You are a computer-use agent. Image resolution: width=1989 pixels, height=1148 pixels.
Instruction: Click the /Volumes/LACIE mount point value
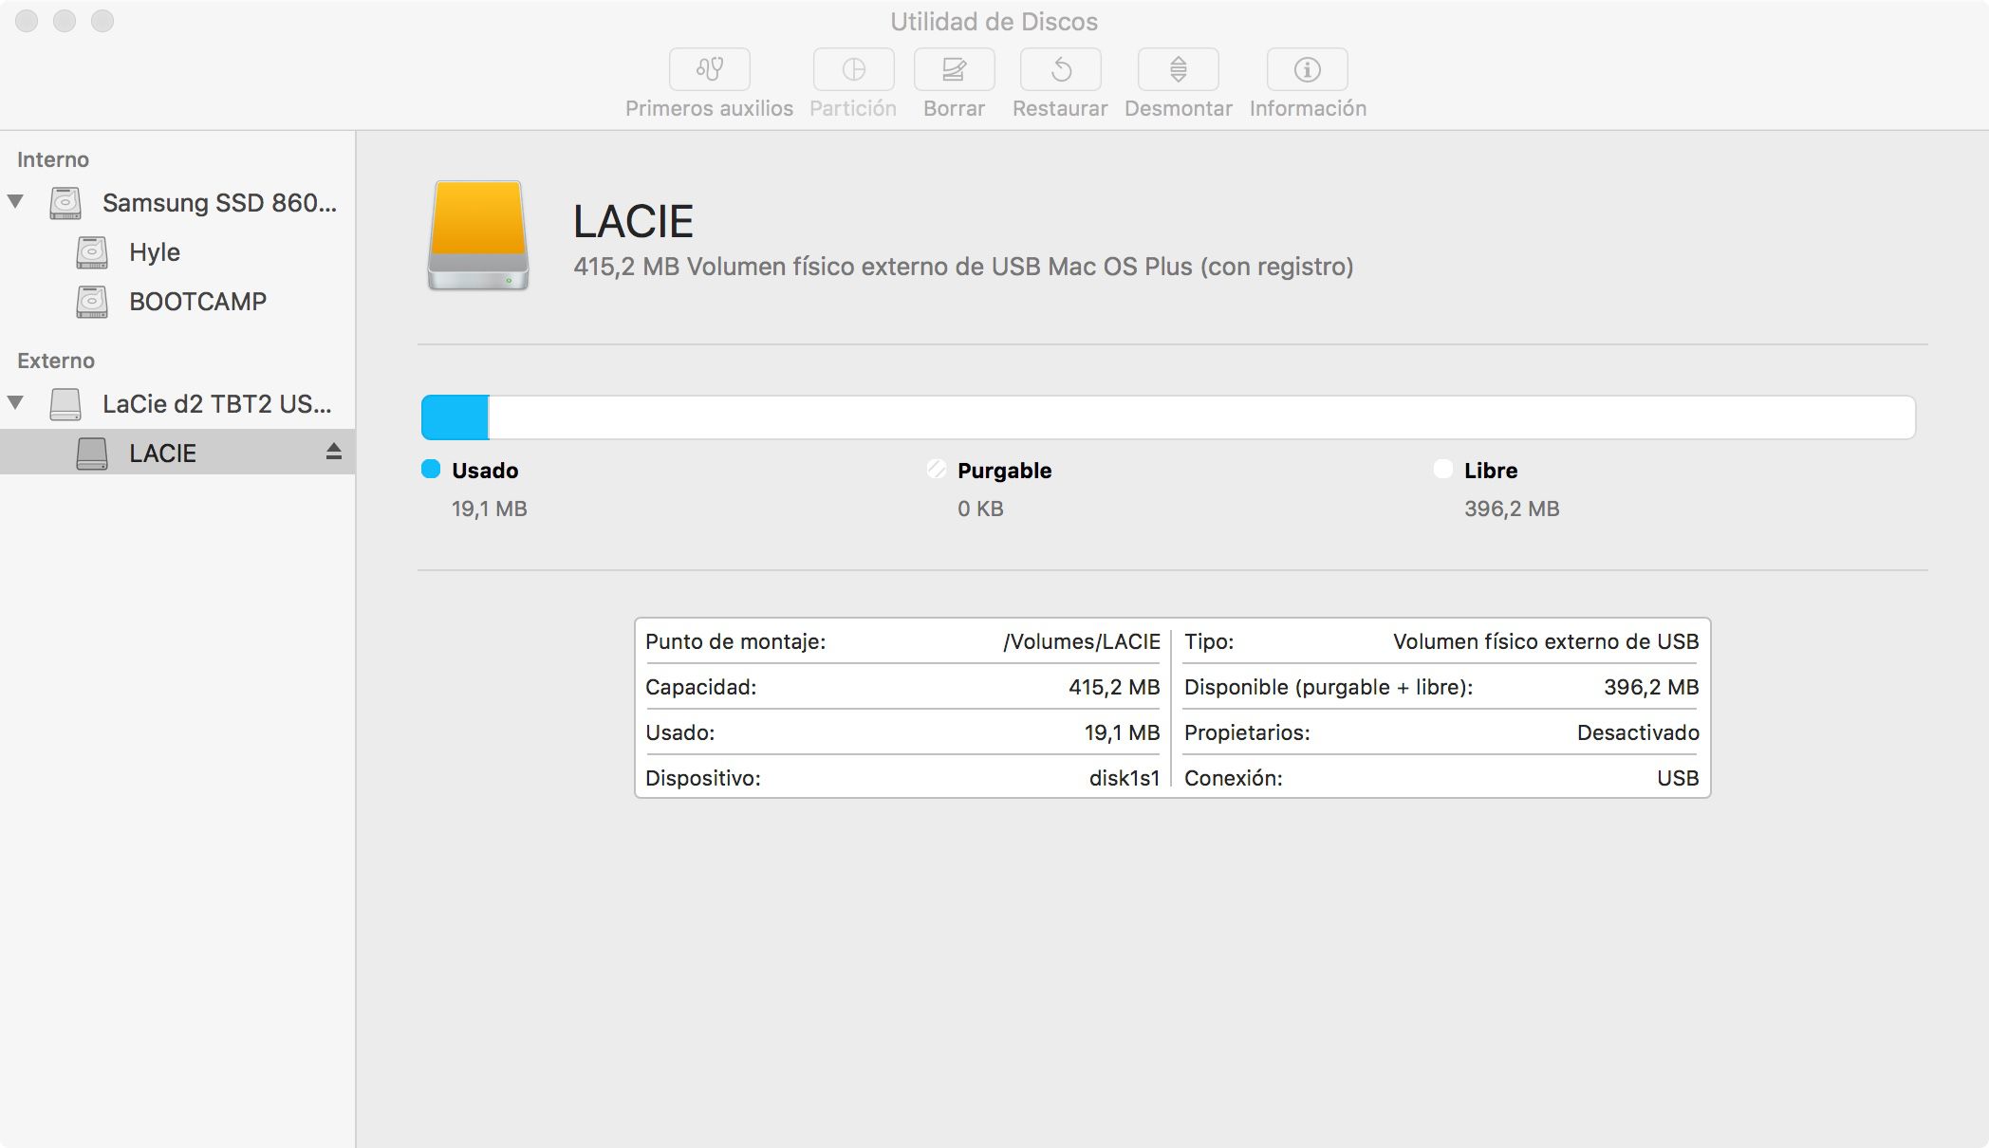tap(1082, 641)
